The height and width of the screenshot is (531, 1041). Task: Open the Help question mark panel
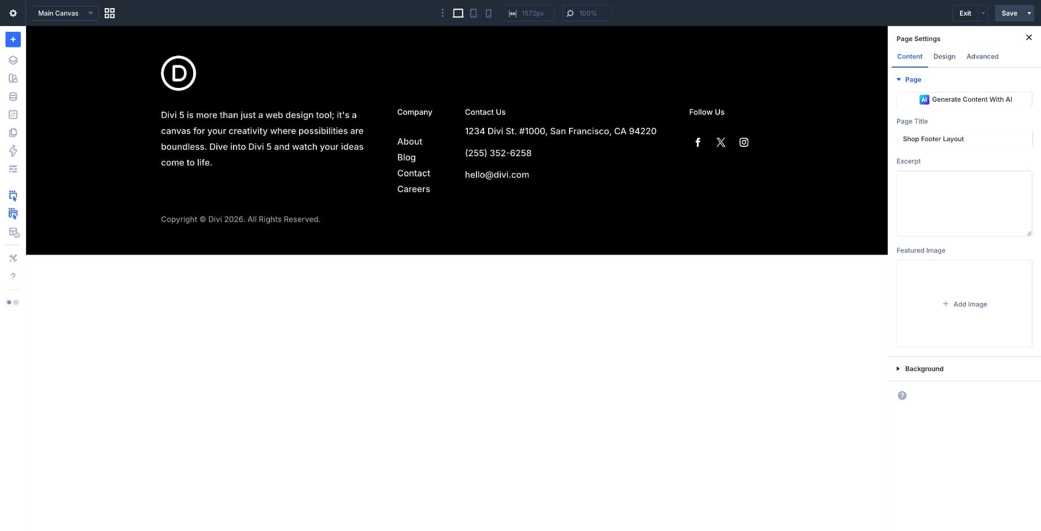coord(13,276)
